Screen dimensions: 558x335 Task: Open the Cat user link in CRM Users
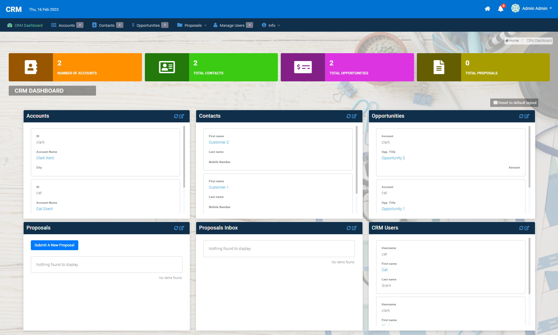point(385,270)
